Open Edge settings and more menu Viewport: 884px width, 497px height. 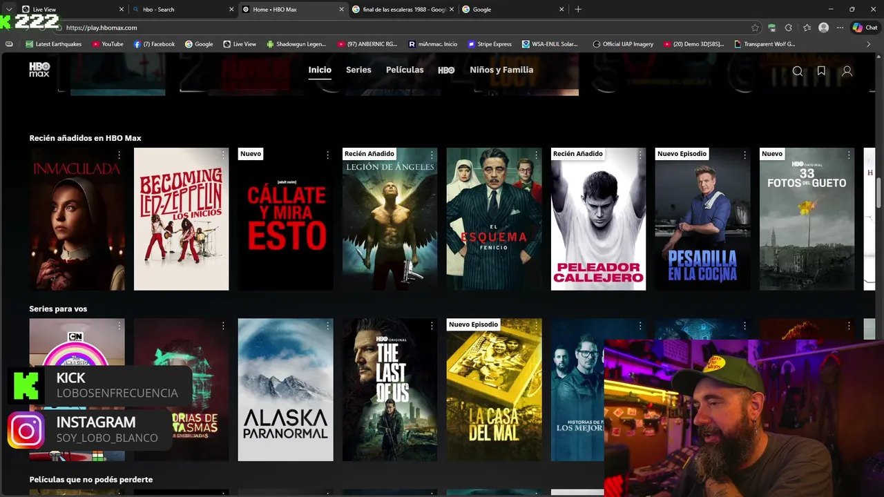pos(840,28)
